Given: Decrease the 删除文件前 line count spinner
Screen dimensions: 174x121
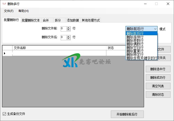Looking at the screenshot, I should coord(68,30).
